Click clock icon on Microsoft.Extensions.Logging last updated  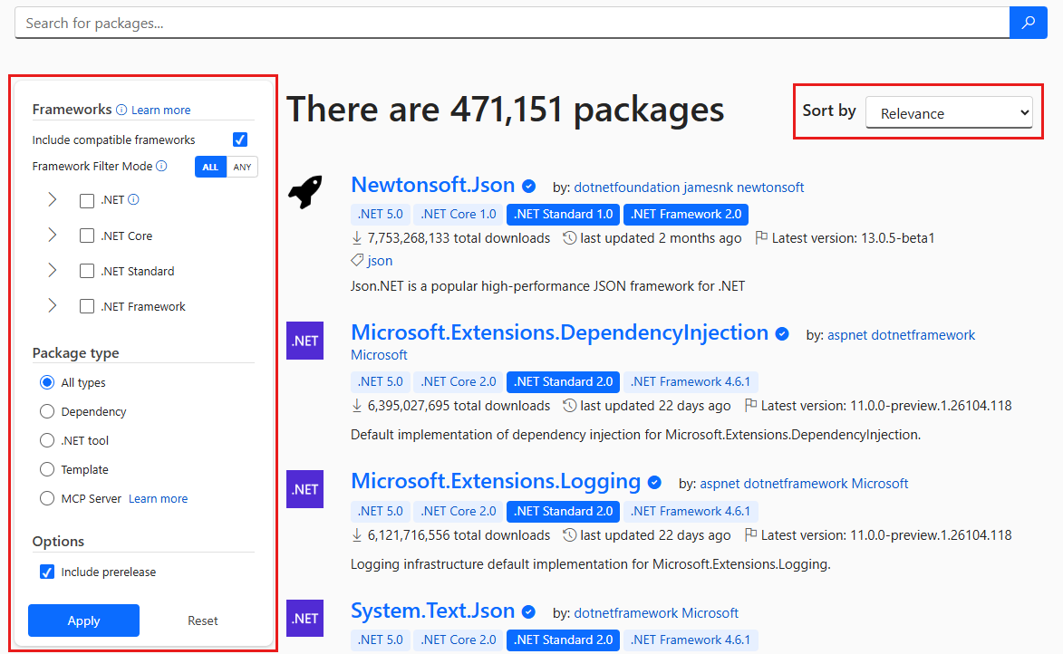[569, 534]
